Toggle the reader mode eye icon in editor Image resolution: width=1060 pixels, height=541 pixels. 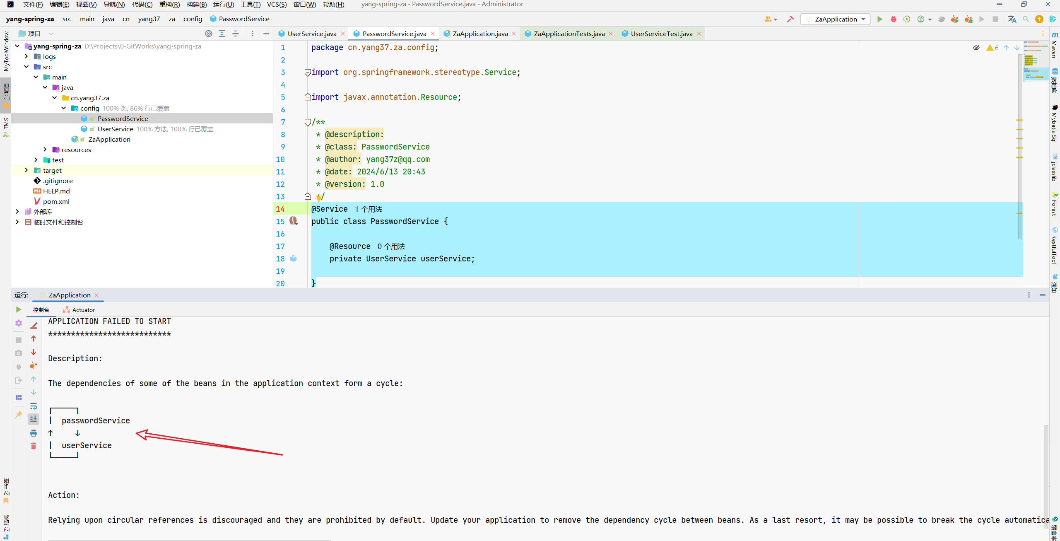pyautogui.click(x=976, y=48)
